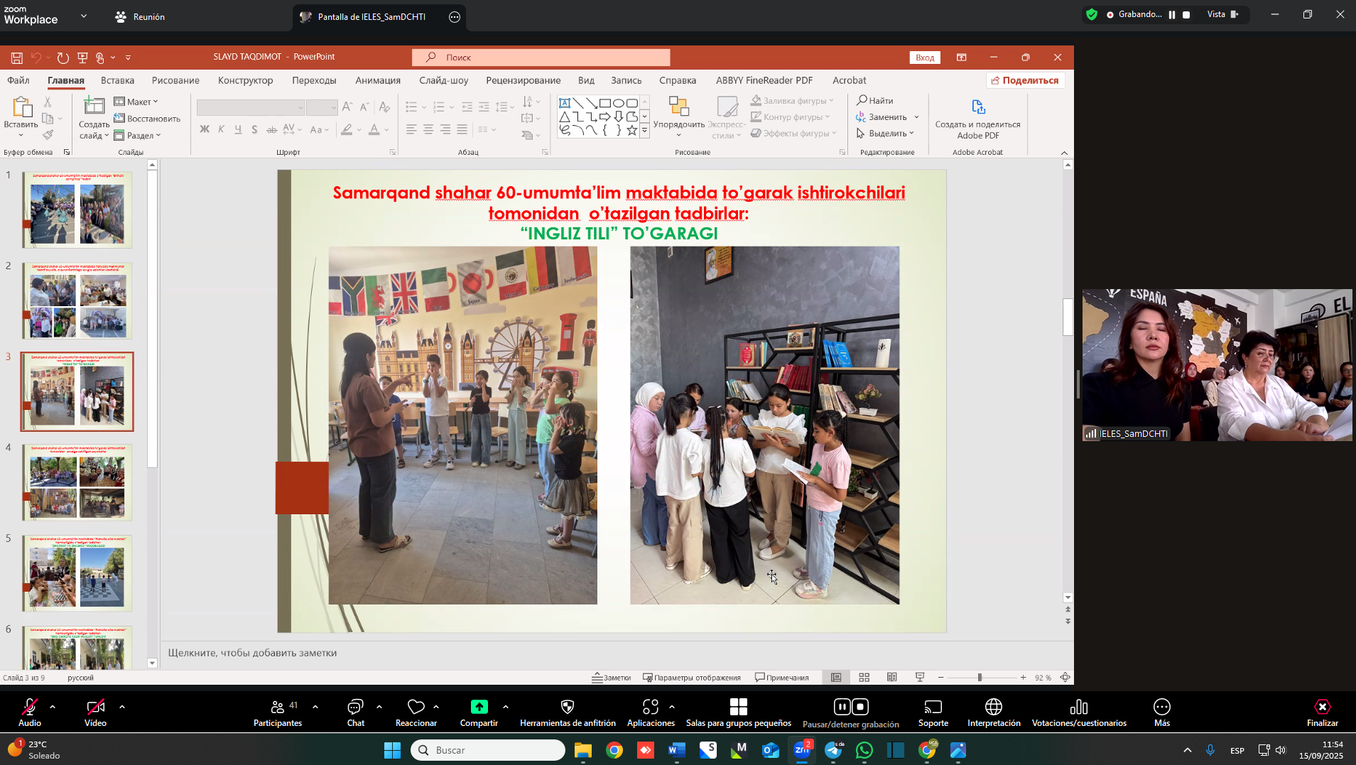The width and height of the screenshot is (1356, 765).
Task: Click Zoom Compartir share screen button
Action: [x=479, y=712]
